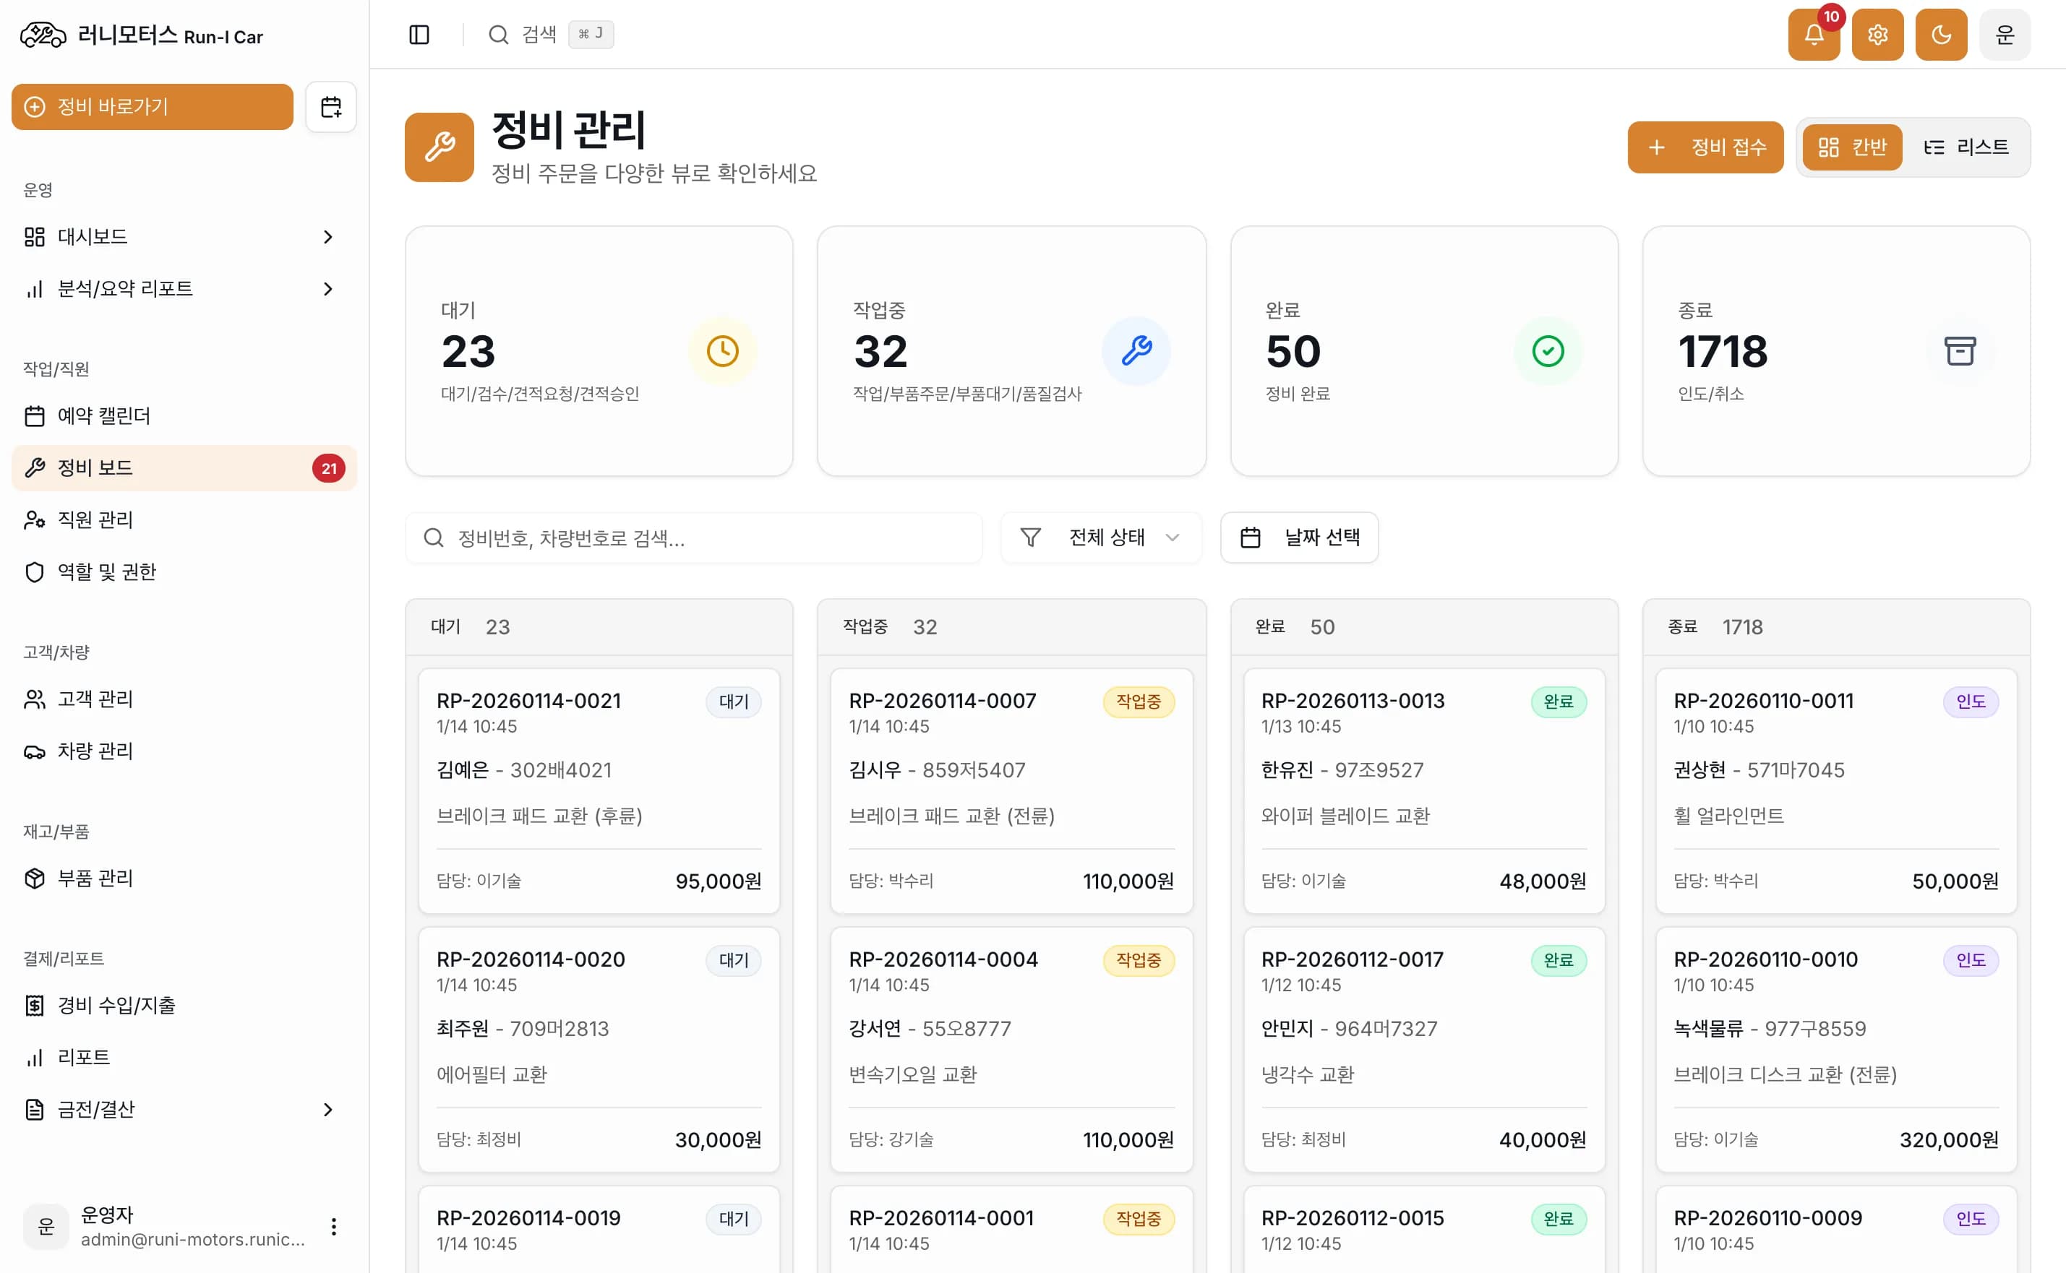
Task: Toggle dark mode with the moon icon
Action: [x=1940, y=35]
